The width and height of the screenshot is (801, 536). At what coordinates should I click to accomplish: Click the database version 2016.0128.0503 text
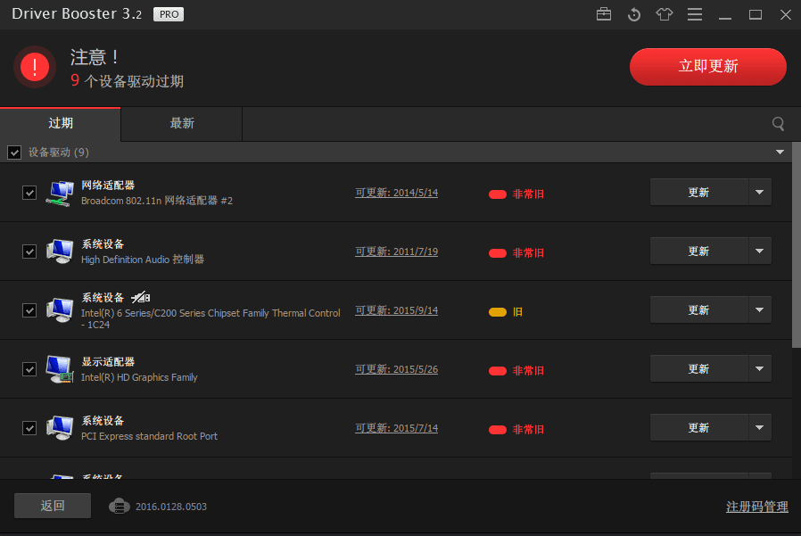[171, 507]
